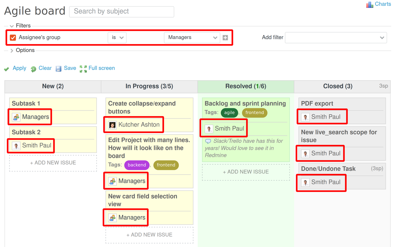The height and width of the screenshot is (247, 393).
Task: Click the Clear filters refresh icon
Action: [x=33, y=68]
